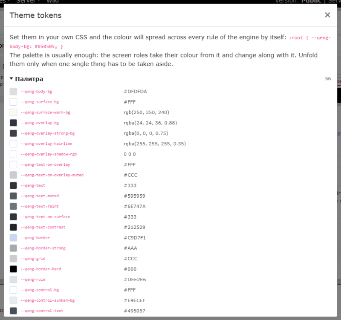Image resolution: width=341 pixels, height=320 pixels.
Task: Click the --qeng-control-sunken-bg swatch
Action: [x=13, y=300]
